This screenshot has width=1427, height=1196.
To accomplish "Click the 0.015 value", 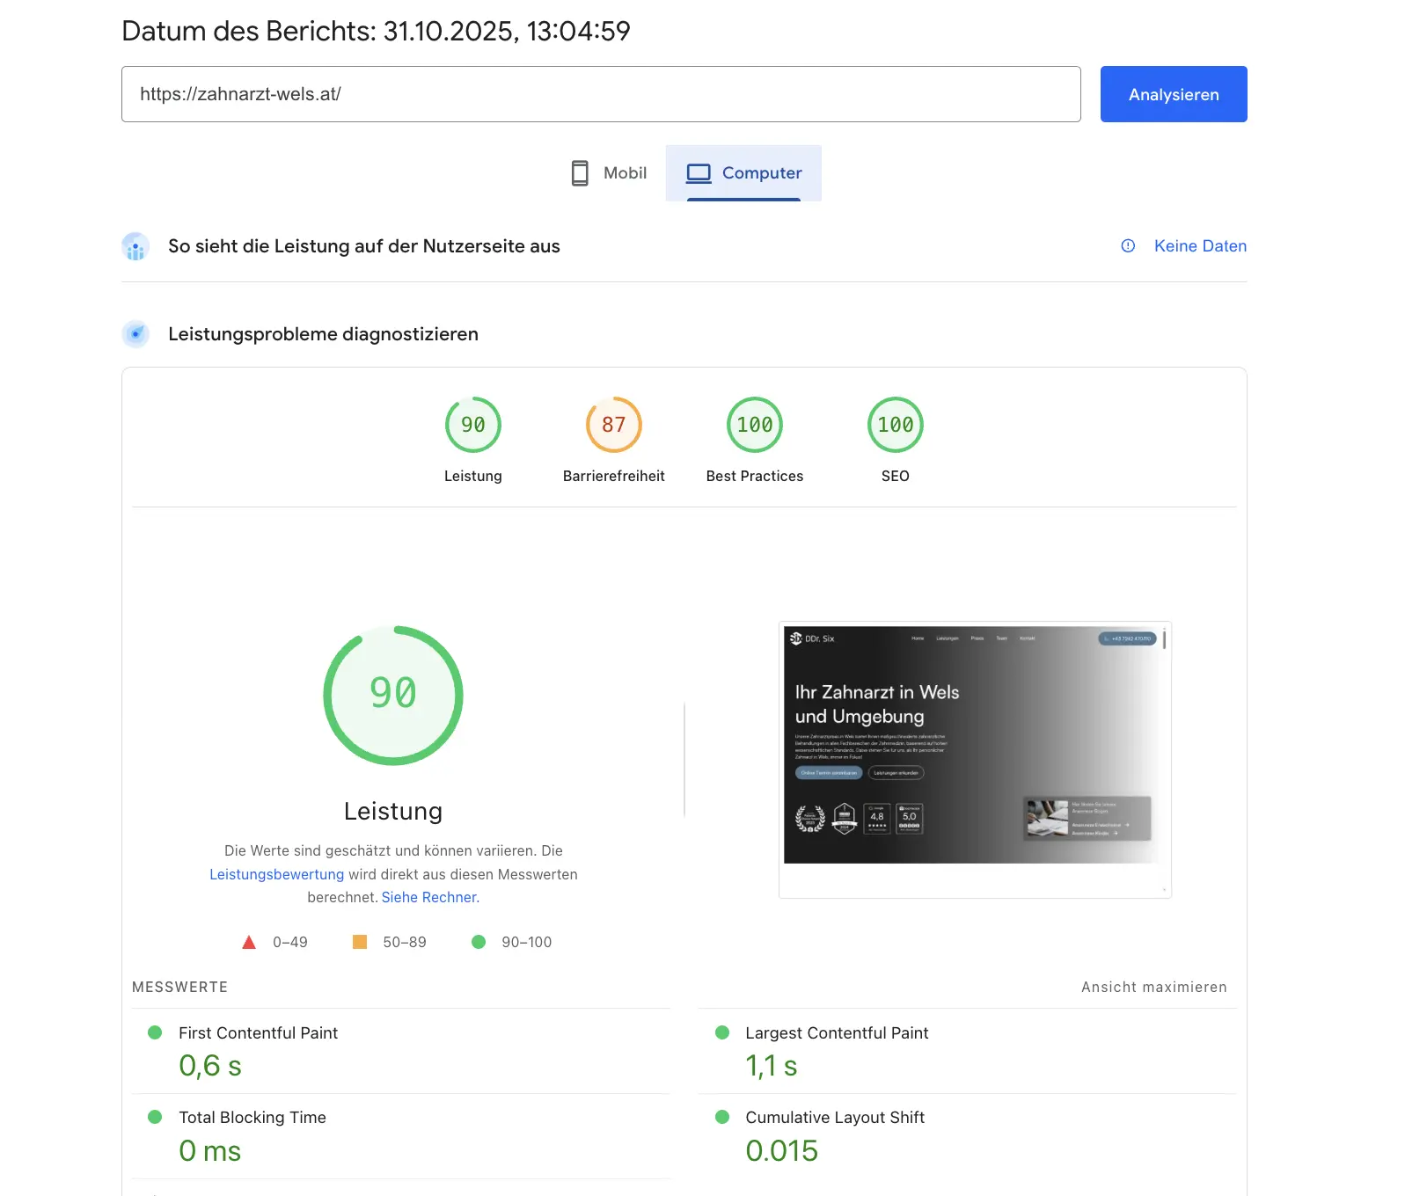I will click(x=782, y=1150).
